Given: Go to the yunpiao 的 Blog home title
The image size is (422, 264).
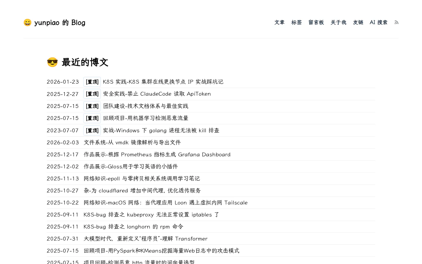Looking at the screenshot, I should [x=55, y=23].
